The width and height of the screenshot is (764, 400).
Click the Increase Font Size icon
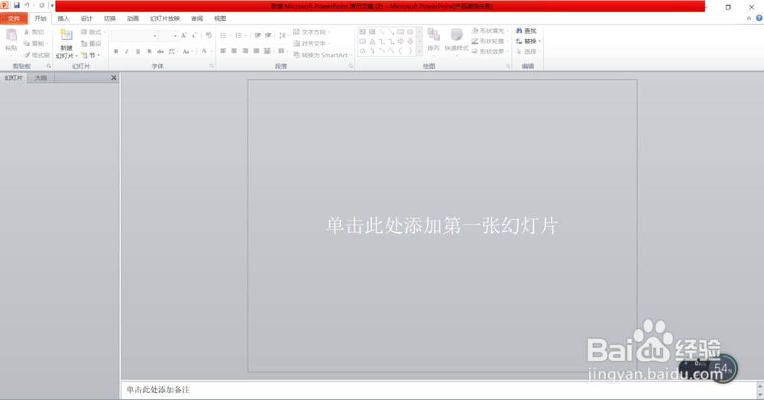point(183,35)
